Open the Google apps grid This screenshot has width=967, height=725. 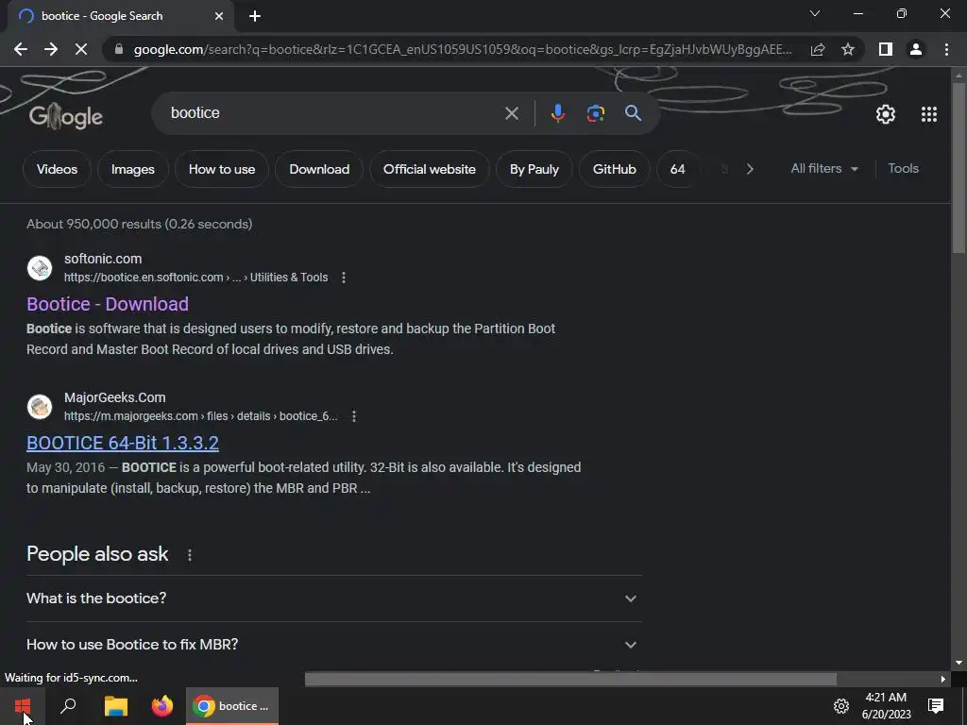[929, 114]
